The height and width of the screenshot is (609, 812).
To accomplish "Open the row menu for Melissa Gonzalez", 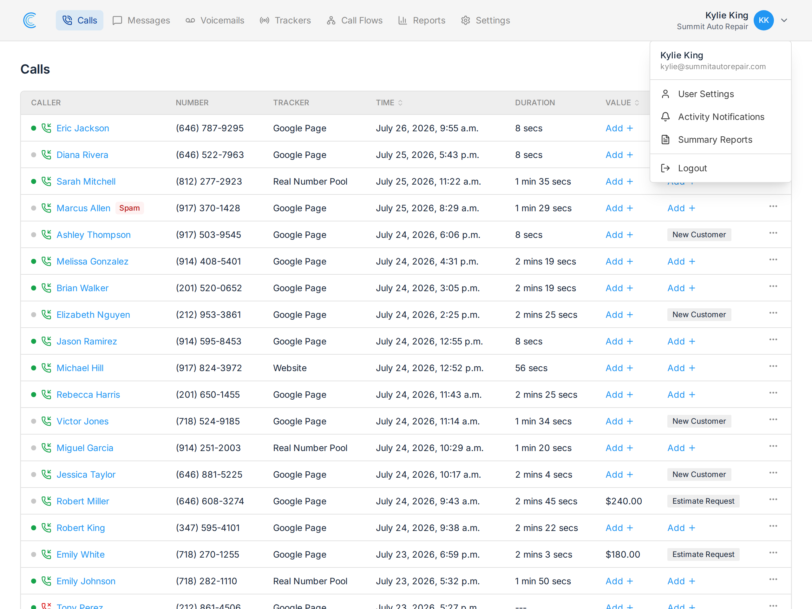I will coord(773,260).
